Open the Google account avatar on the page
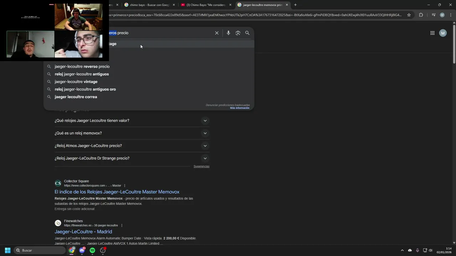The image size is (456, 256). click(443, 33)
